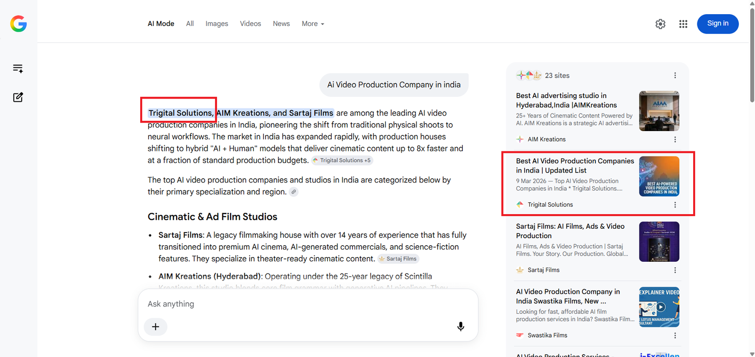Click the Trigital Solutions favicon in sidebar

(520, 205)
